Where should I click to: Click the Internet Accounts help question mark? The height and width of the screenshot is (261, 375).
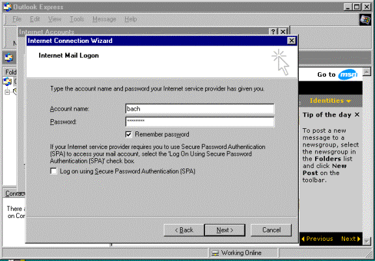pos(273,32)
